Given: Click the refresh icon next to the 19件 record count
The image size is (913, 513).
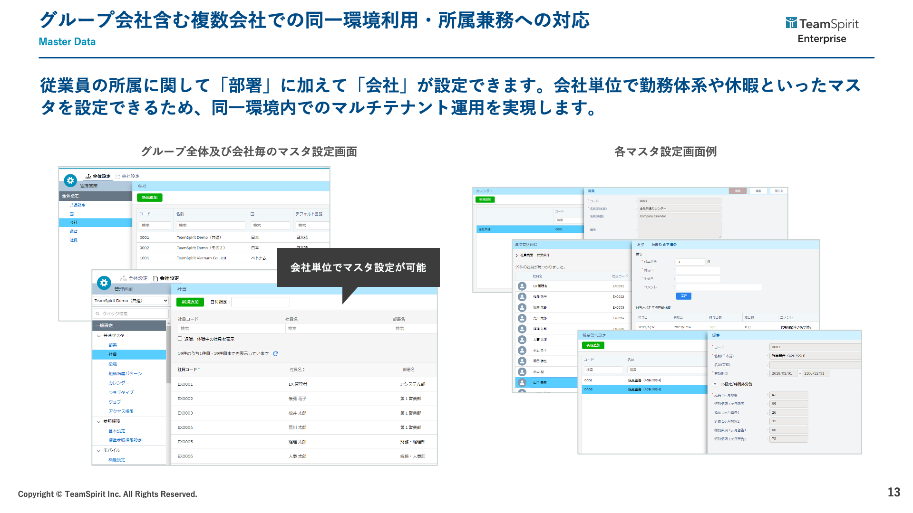Looking at the screenshot, I should (275, 353).
